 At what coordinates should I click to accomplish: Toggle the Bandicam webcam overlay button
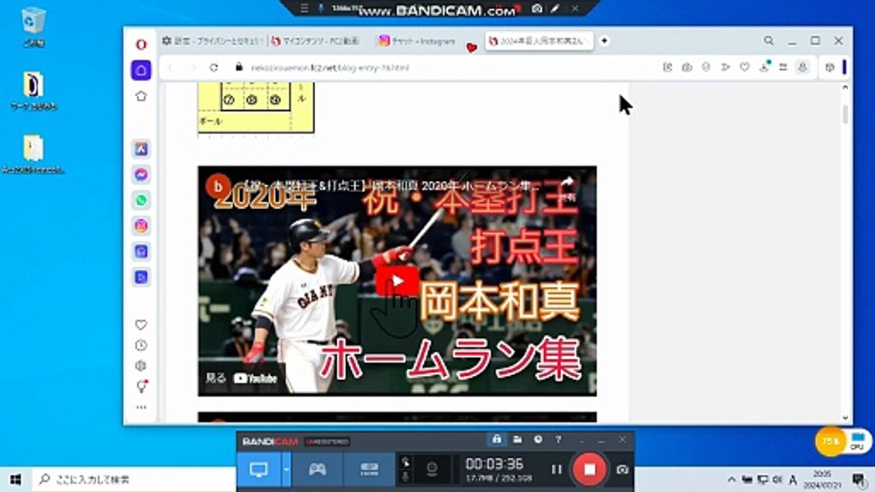(432, 469)
